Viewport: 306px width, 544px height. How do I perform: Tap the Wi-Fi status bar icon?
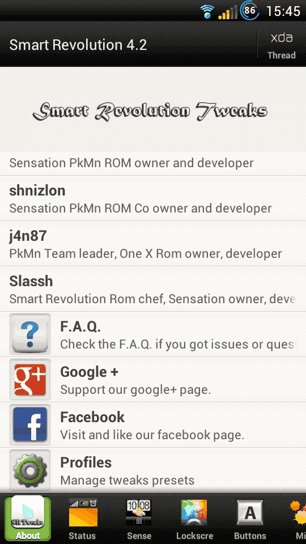(x=207, y=11)
